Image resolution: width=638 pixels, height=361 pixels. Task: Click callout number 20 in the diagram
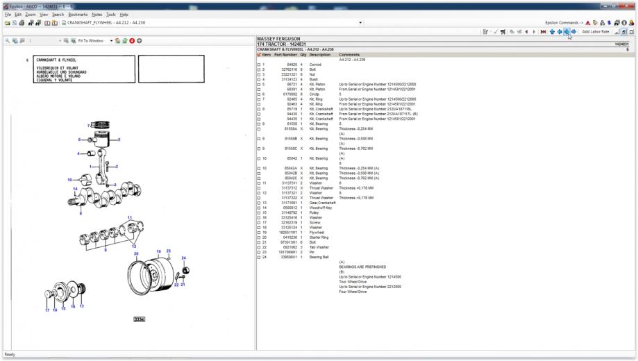pos(136,253)
